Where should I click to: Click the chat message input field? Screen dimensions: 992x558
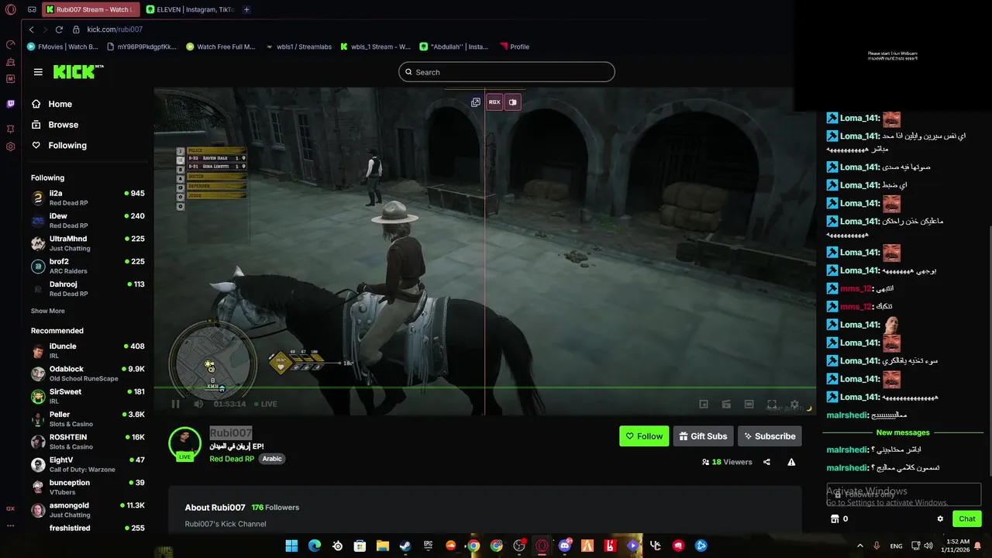coord(904,494)
